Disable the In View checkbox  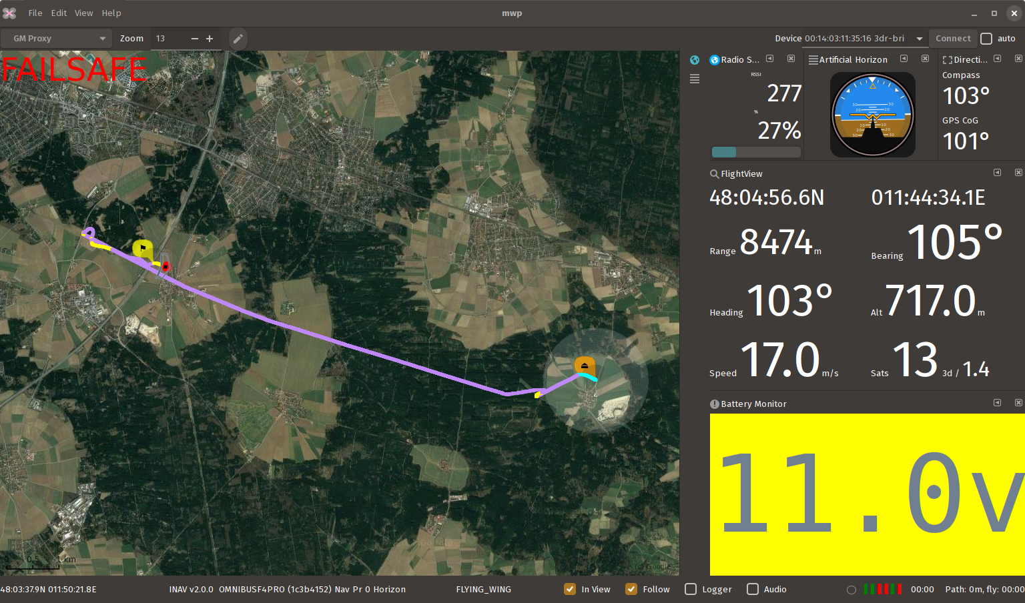pos(570,589)
